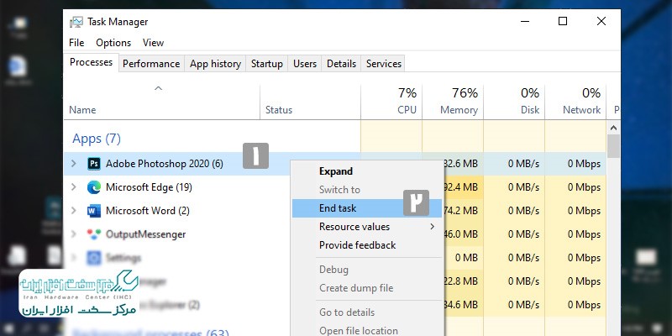Expand the Microsoft Edge process group
The width and height of the screenshot is (672, 336).
click(x=74, y=187)
